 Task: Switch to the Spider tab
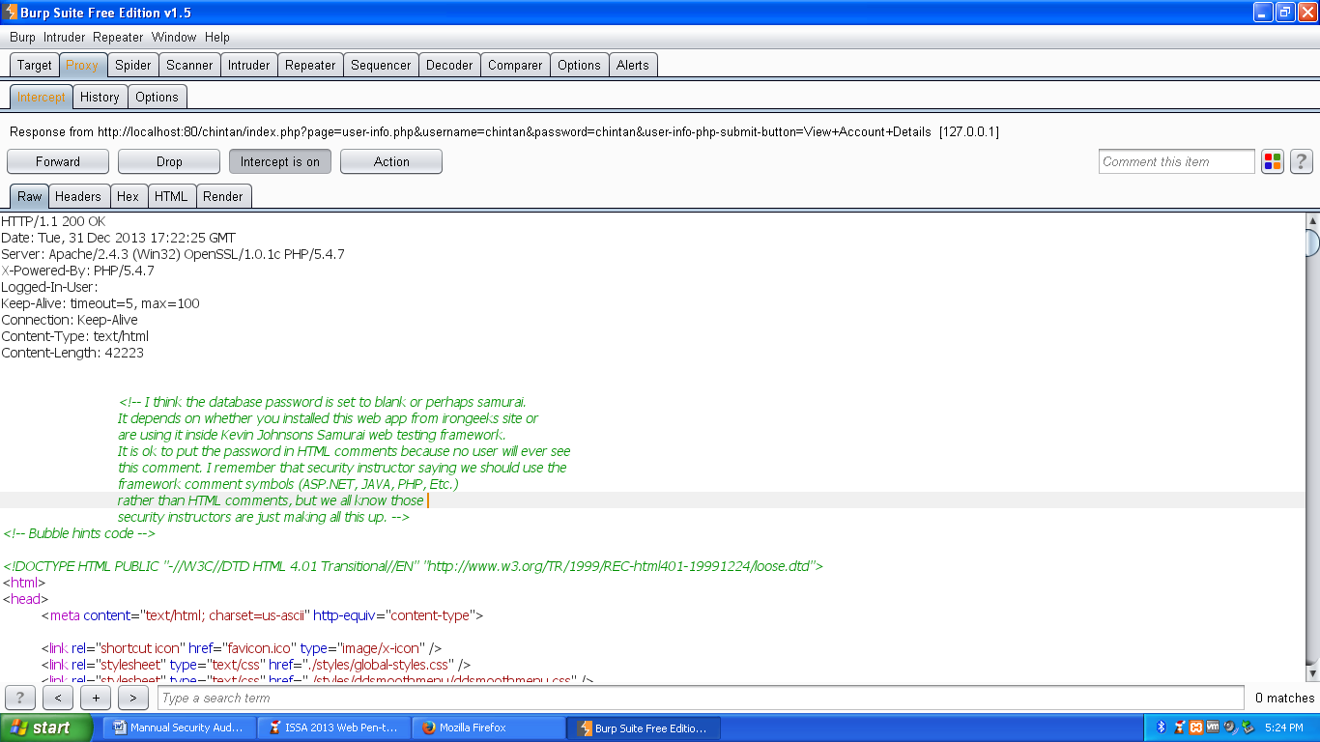tap(133, 65)
